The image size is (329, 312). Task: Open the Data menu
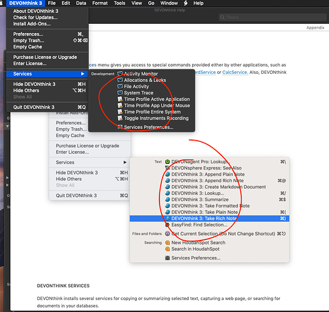click(81, 3)
